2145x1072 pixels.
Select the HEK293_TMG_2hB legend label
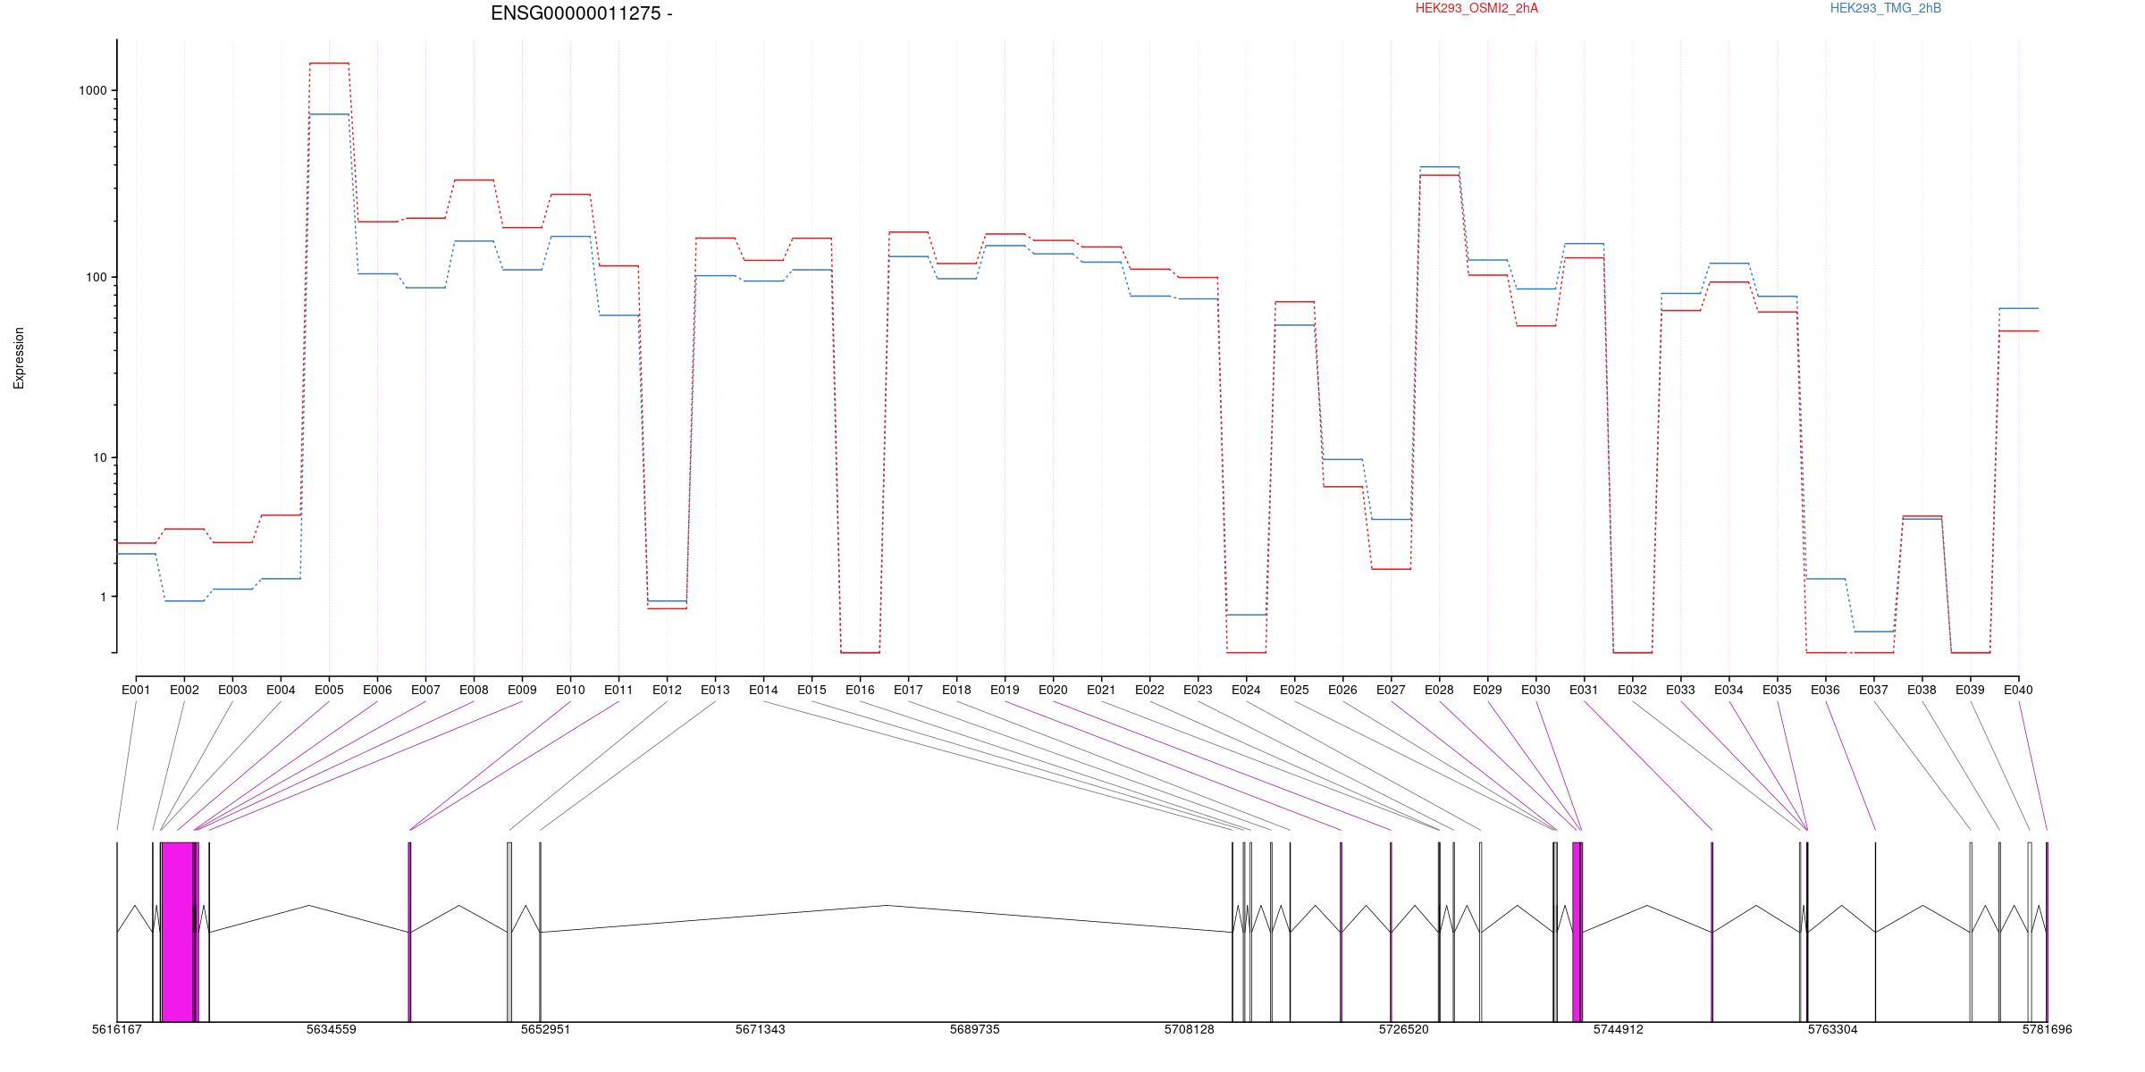(1886, 8)
